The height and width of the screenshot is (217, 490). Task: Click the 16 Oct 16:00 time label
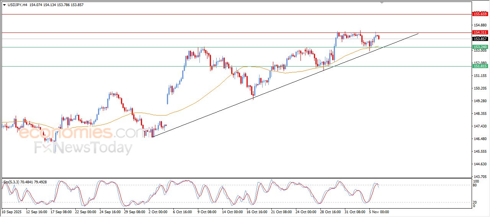point(257,212)
